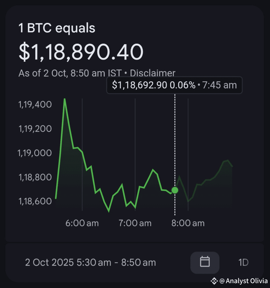The image size is (270, 288).
Task: Click the 1,19,400 price axis label
Action: [35, 104]
